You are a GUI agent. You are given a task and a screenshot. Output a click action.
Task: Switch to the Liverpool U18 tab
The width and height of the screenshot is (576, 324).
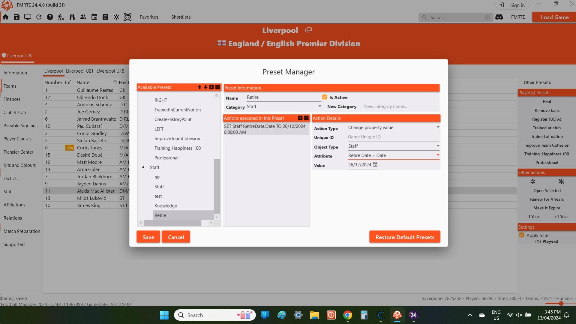click(110, 71)
